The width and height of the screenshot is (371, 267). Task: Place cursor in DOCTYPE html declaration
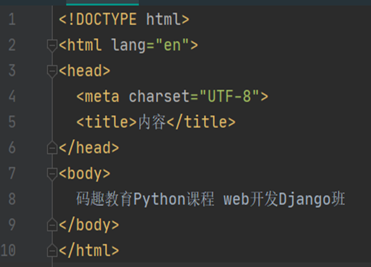[x=124, y=19]
